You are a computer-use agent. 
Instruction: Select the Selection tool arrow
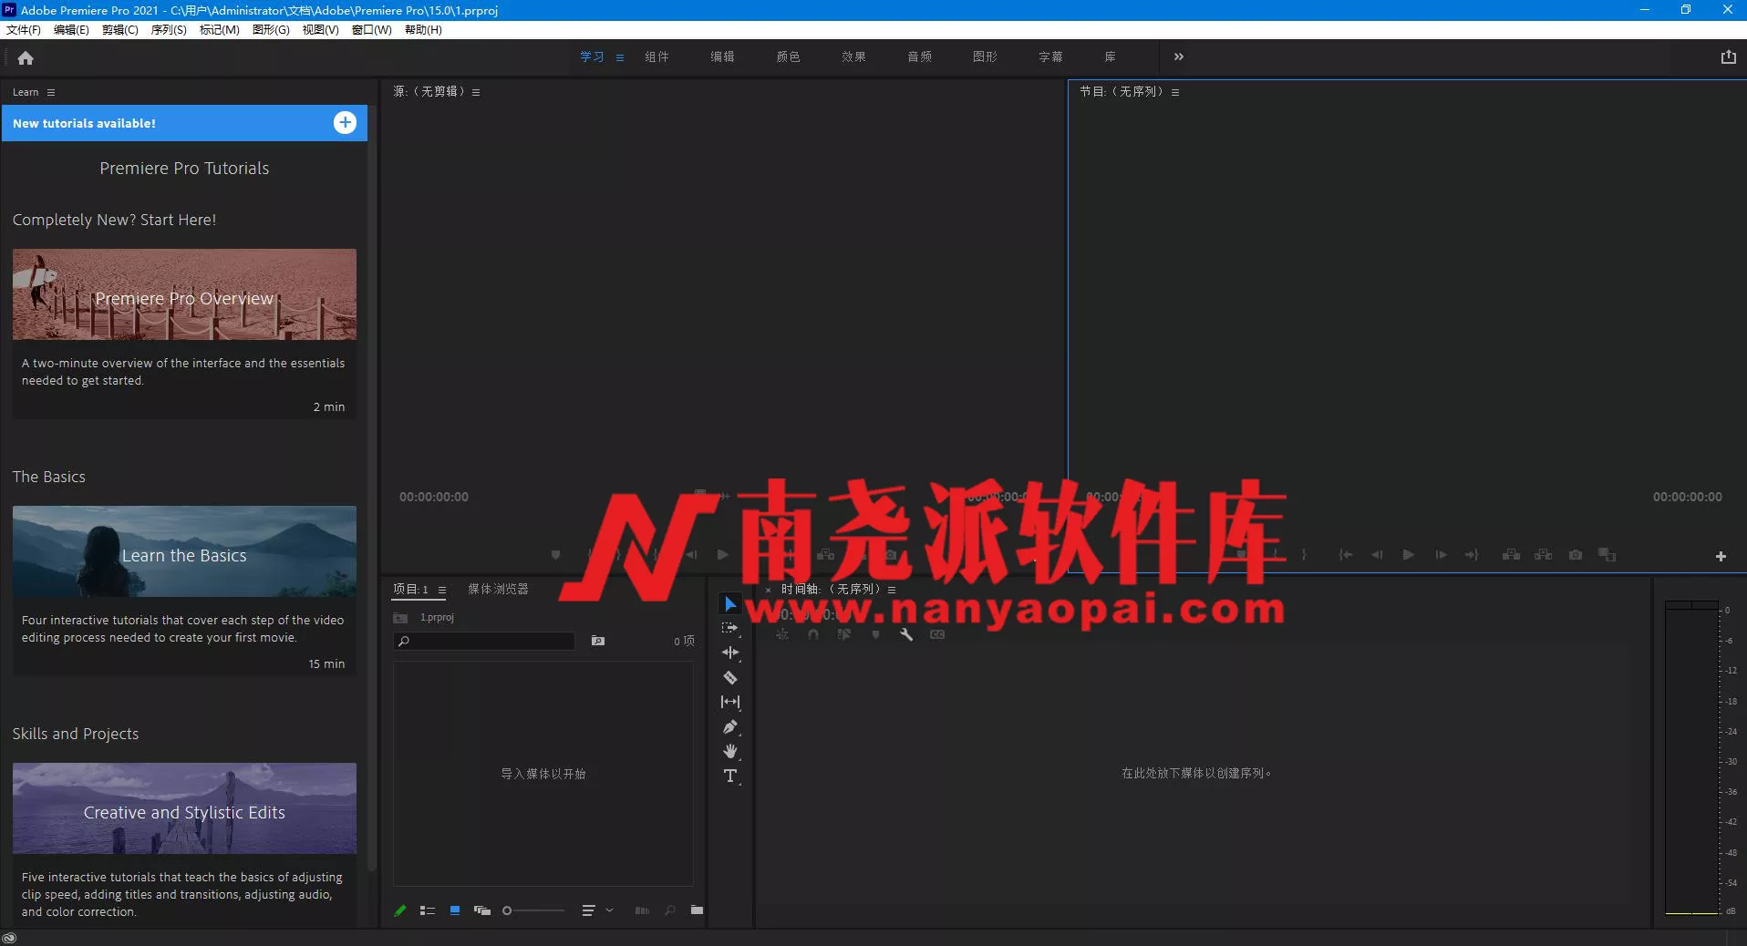pos(729,604)
